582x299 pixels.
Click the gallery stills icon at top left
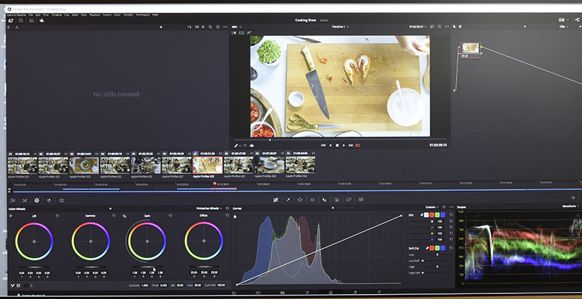(x=11, y=21)
